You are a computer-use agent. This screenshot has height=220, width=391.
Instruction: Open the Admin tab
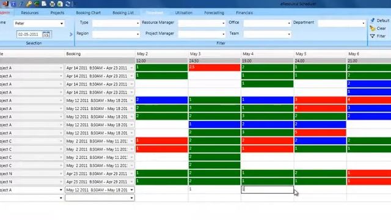[x=5, y=12]
